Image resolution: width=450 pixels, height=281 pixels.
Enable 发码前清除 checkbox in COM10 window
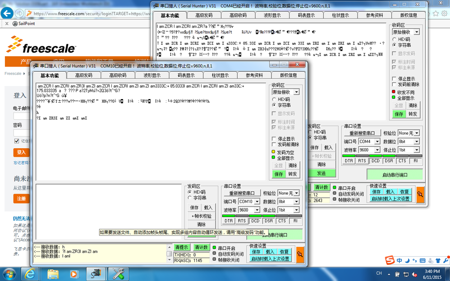pos(274,145)
